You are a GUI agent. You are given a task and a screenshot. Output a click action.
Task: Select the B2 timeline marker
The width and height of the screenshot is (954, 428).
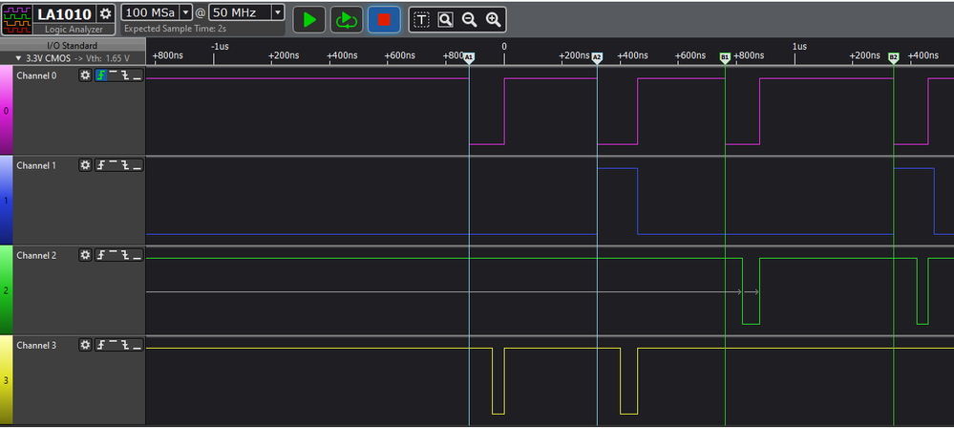893,57
